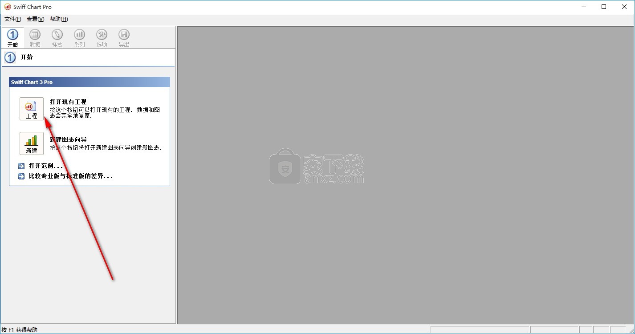The height and width of the screenshot is (334, 635).
Task: Click the arrow icon beside 比较专业版与标准版的差异
Action: 21,176
